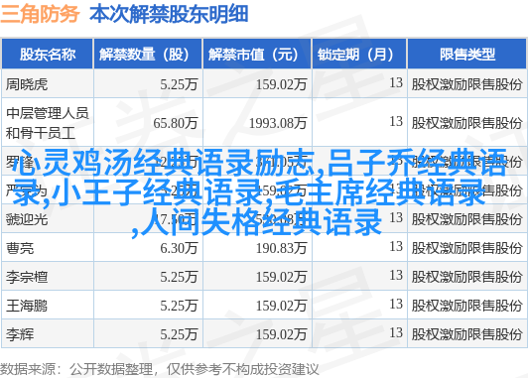Image resolution: width=528 pixels, height=378 pixels.
Task: Click the 数据来源 disclaimer footer text
Action: click(x=159, y=369)
